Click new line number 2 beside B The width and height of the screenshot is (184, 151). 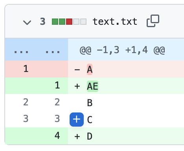[x=57, y=102]
